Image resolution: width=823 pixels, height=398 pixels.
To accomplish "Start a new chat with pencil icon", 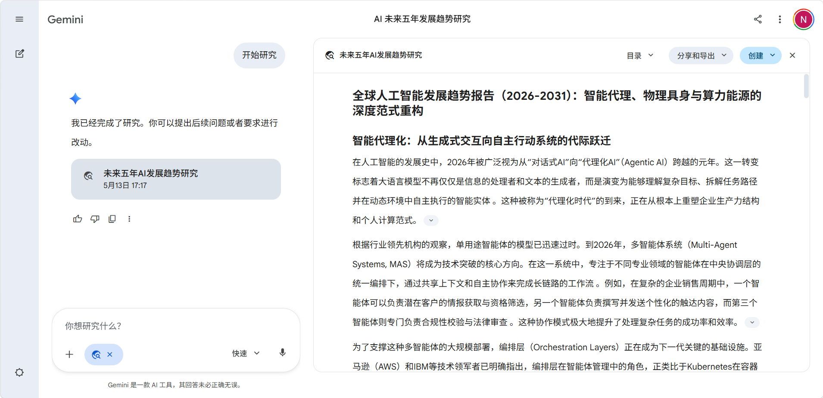I will 19,54.
